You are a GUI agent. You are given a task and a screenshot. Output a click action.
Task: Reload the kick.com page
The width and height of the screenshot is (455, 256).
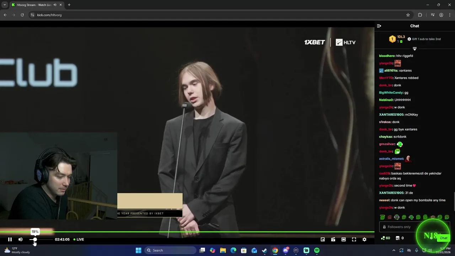point(22,15)
